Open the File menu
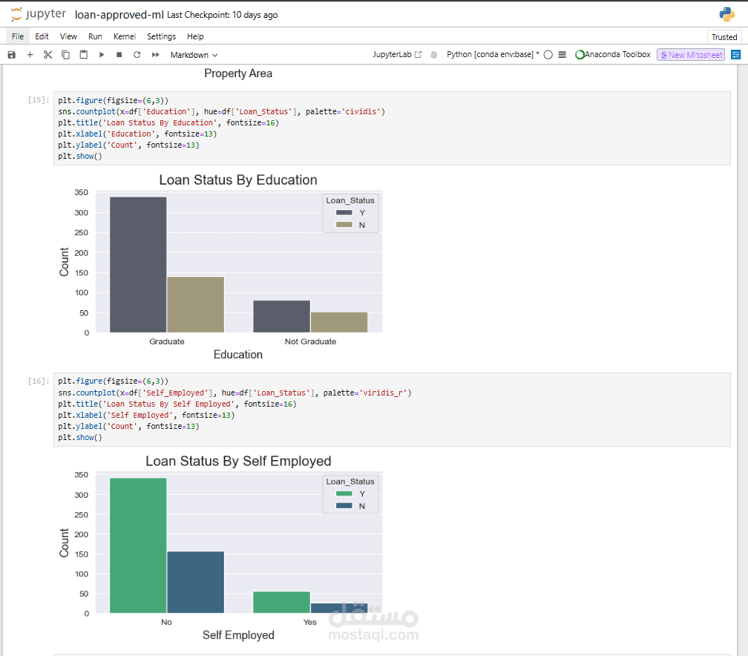748x656 pixels. click(18, 36)
